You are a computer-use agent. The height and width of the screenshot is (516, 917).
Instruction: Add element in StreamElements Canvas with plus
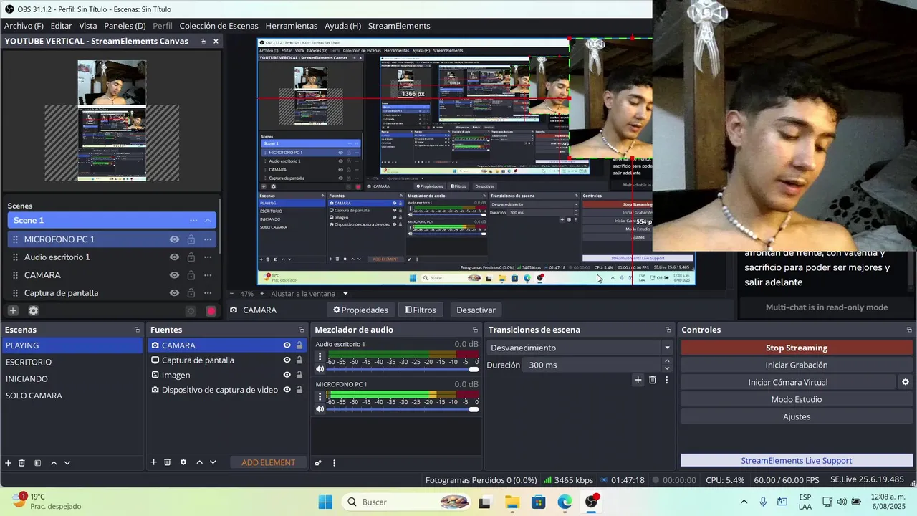(13, 310)
